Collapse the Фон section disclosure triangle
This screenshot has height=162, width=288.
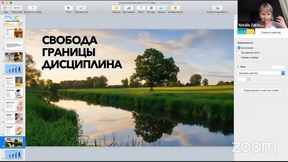click(238, 67)
